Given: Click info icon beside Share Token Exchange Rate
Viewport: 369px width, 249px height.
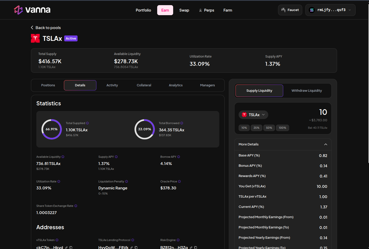Looking at the screenshot, I should tap(76, 206).
